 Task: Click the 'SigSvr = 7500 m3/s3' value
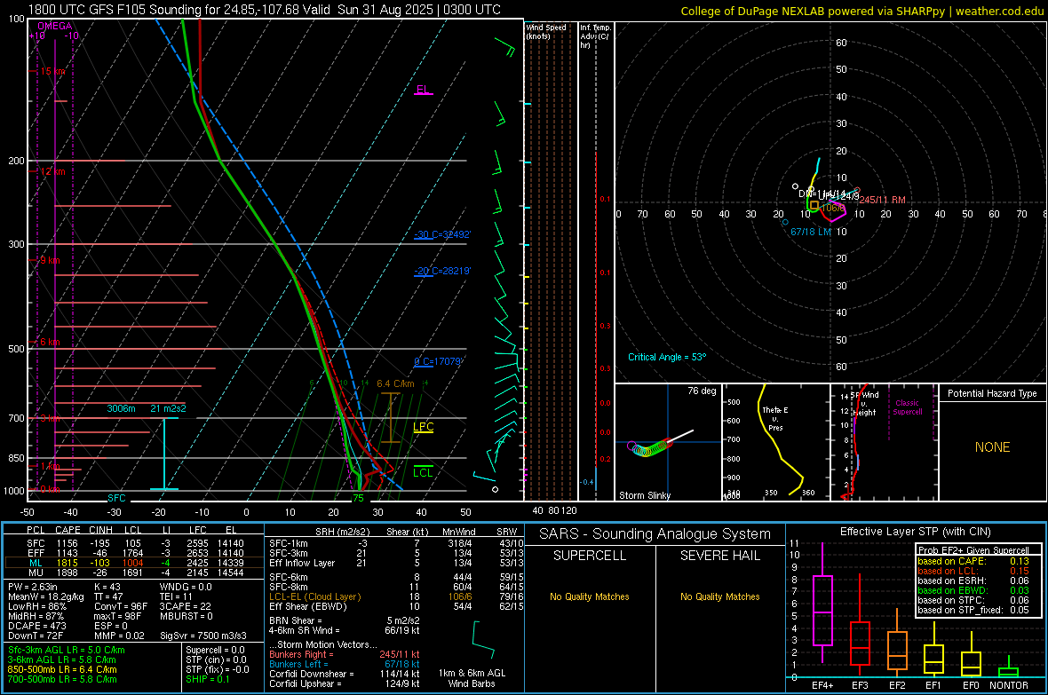[203, 636]
